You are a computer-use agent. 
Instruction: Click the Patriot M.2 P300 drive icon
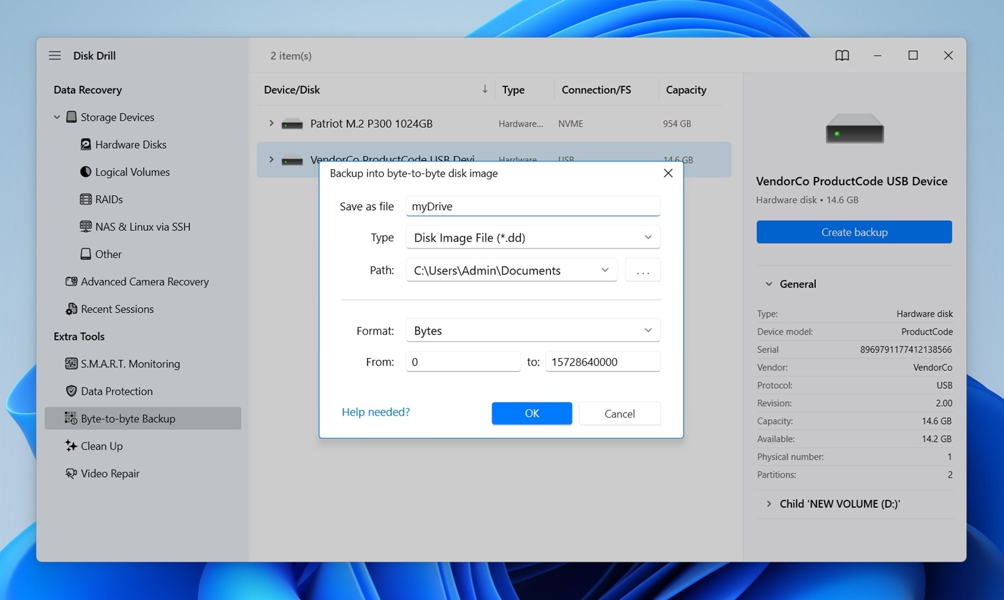pos(292,124)
